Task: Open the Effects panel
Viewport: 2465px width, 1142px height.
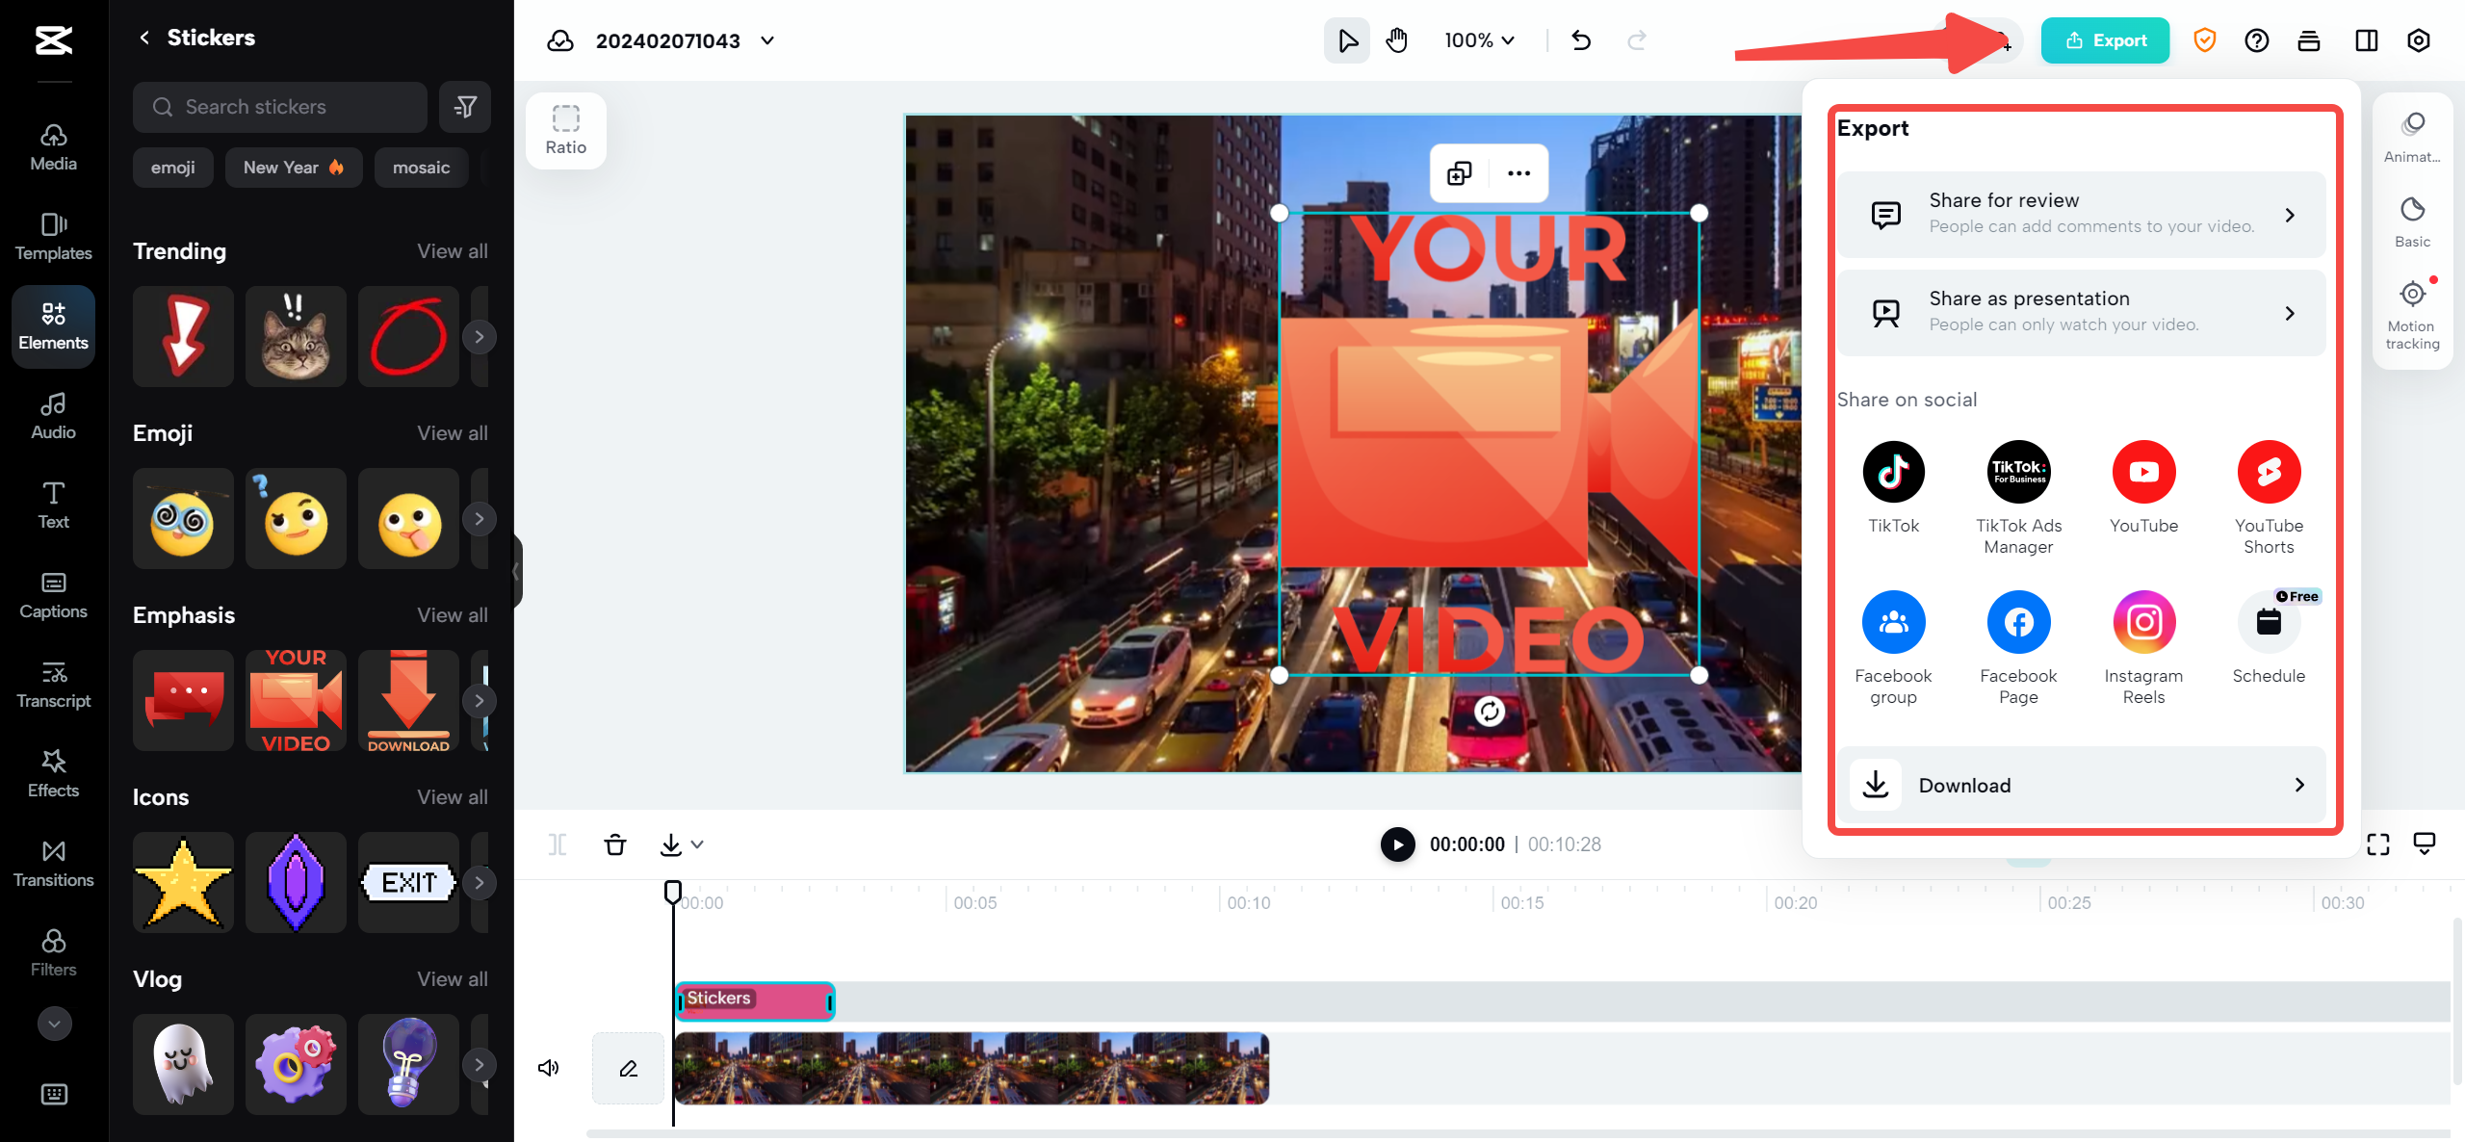Action: coord(53,773)
